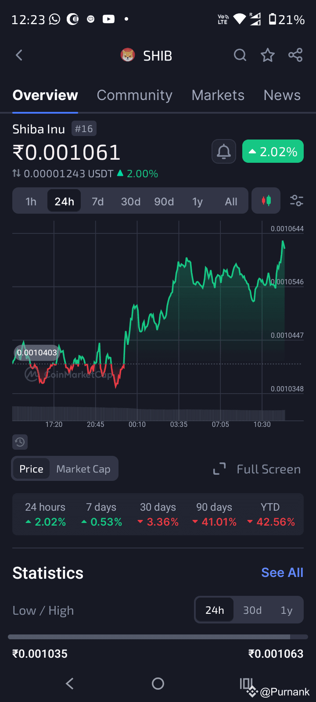Tap the Shiba Inu coin logo
This screenshot has height=702, width=316.
click(x=128, y=55)
